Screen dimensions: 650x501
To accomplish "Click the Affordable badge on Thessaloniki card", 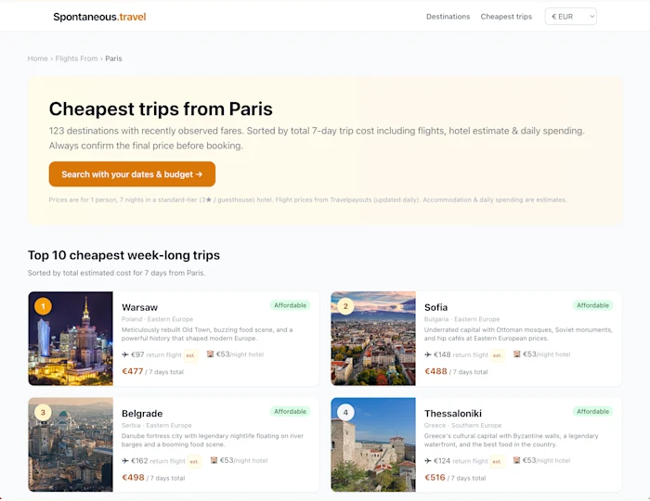I will (592, 412).
